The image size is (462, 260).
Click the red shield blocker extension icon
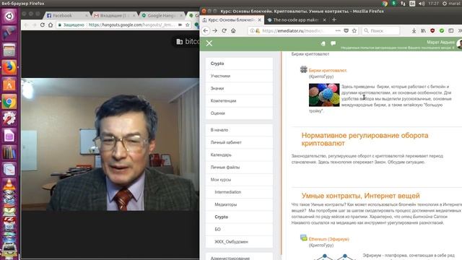(432, 30)
